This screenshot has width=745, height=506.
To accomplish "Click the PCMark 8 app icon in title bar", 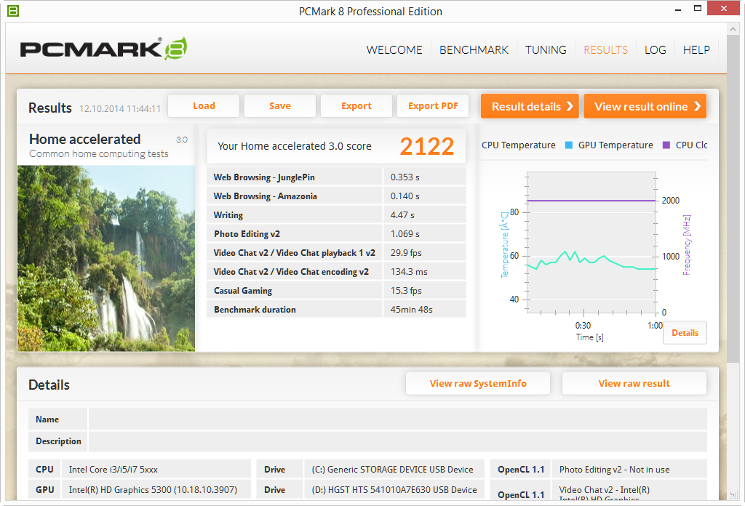I will (x=13, y=10).
